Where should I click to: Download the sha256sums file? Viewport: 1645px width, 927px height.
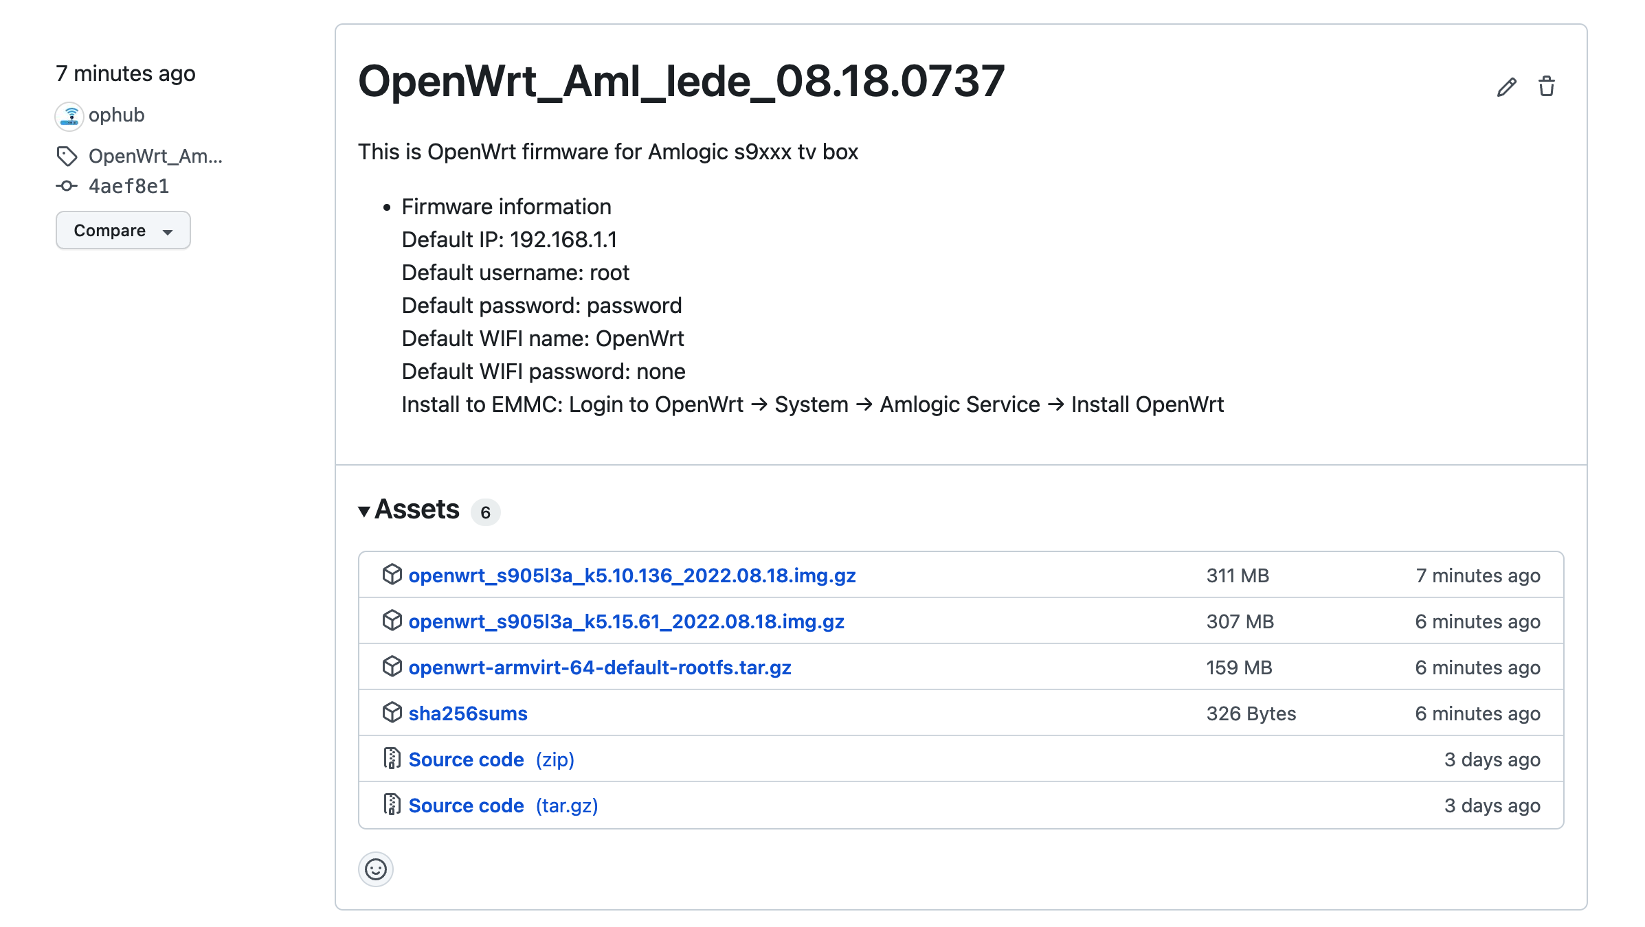(468, 713)
